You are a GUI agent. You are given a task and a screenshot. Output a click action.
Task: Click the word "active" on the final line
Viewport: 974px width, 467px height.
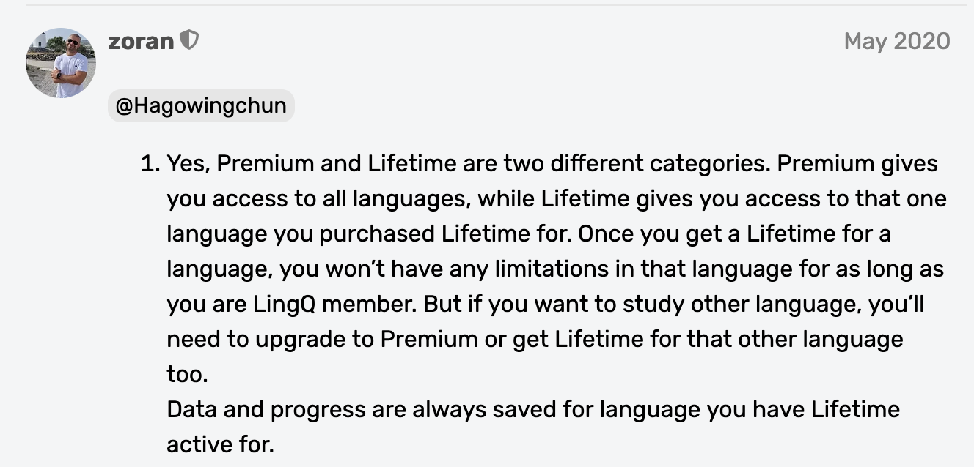(x=199, y=444)
